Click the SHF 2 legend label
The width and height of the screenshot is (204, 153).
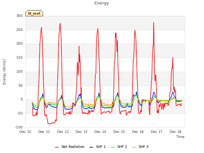tap(122, 147)
